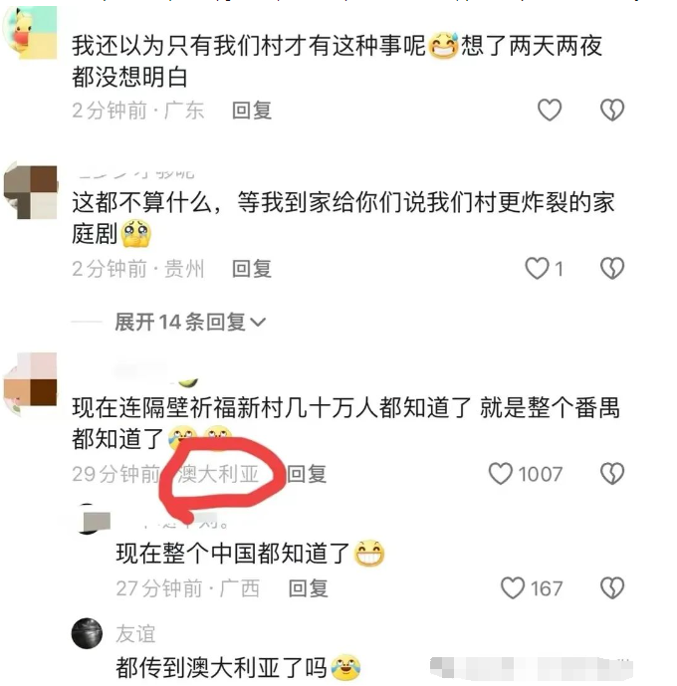This screenshot has width=677, height=686.
Task: Dislike the Guangdong comment with broken heart
Action: (x=612, y=110)
